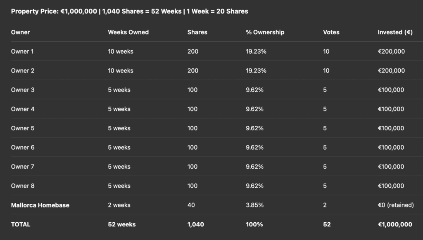
Task: Click the Owner column header
Action: coord(20,32)
